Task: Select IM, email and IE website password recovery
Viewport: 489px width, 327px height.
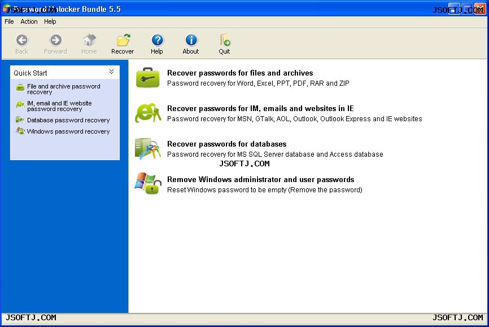Action: pyautogui.click(x=59, y=106)
